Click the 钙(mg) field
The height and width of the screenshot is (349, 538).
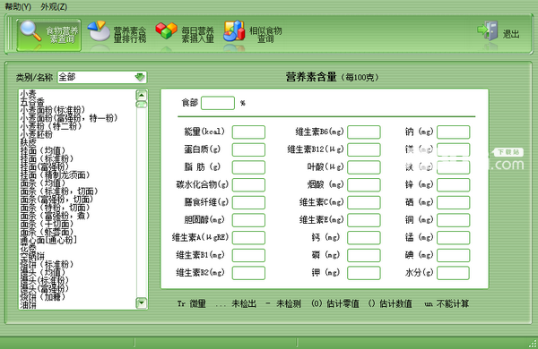point(364,238)
